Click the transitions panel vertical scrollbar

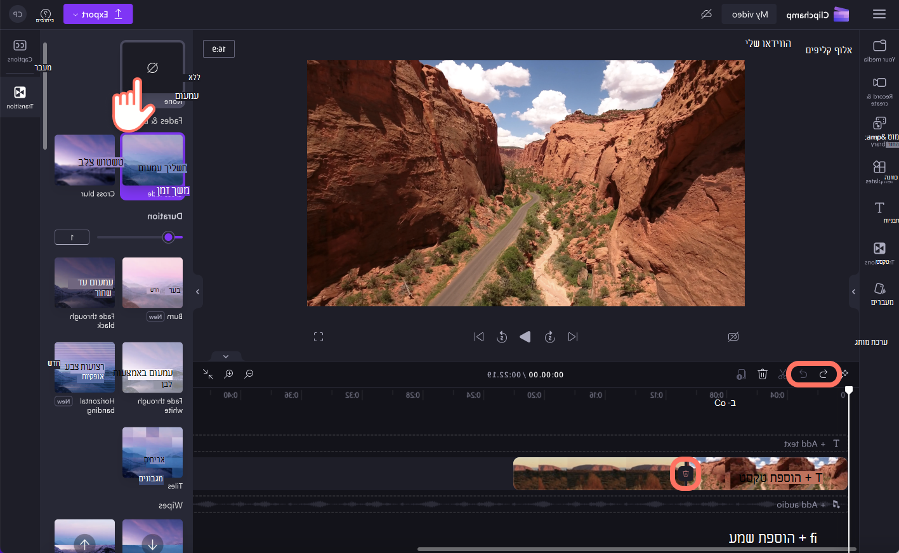pyautogui.click(x=45, y=96)
